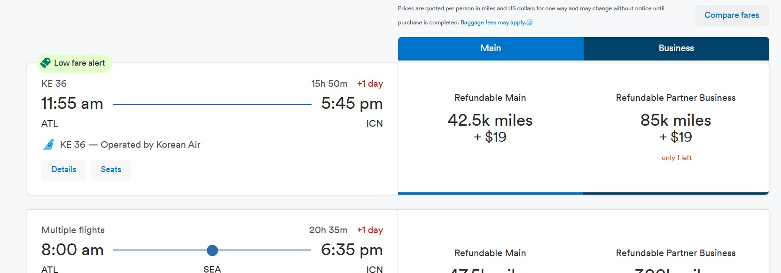Click the +1 day label on KE 36
This screenshot has width=781, height=273.
click(370, 84)
